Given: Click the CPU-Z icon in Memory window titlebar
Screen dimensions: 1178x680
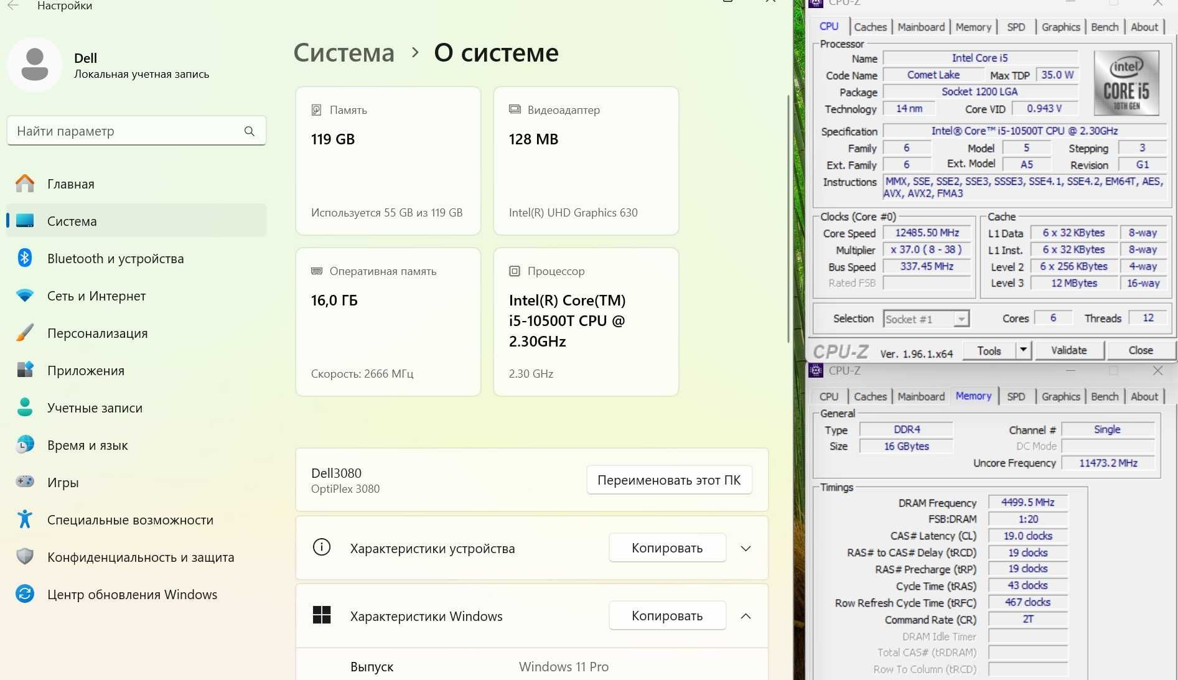Looking at the screenshot, I should pyautogui.click(x=815, y=370).
